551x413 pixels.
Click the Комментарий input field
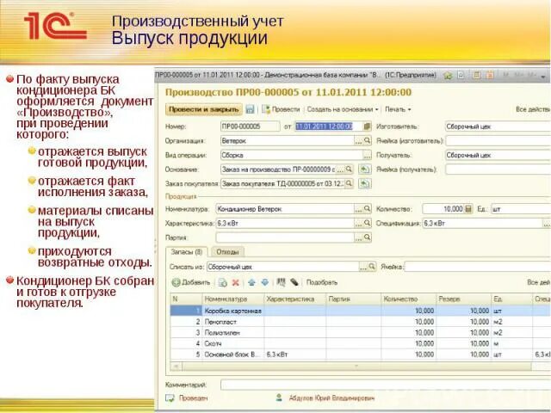pos(386,385)
